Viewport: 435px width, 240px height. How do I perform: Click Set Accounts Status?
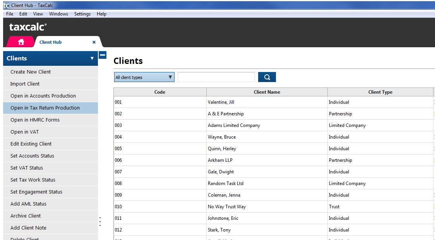(x=50, y=156)
